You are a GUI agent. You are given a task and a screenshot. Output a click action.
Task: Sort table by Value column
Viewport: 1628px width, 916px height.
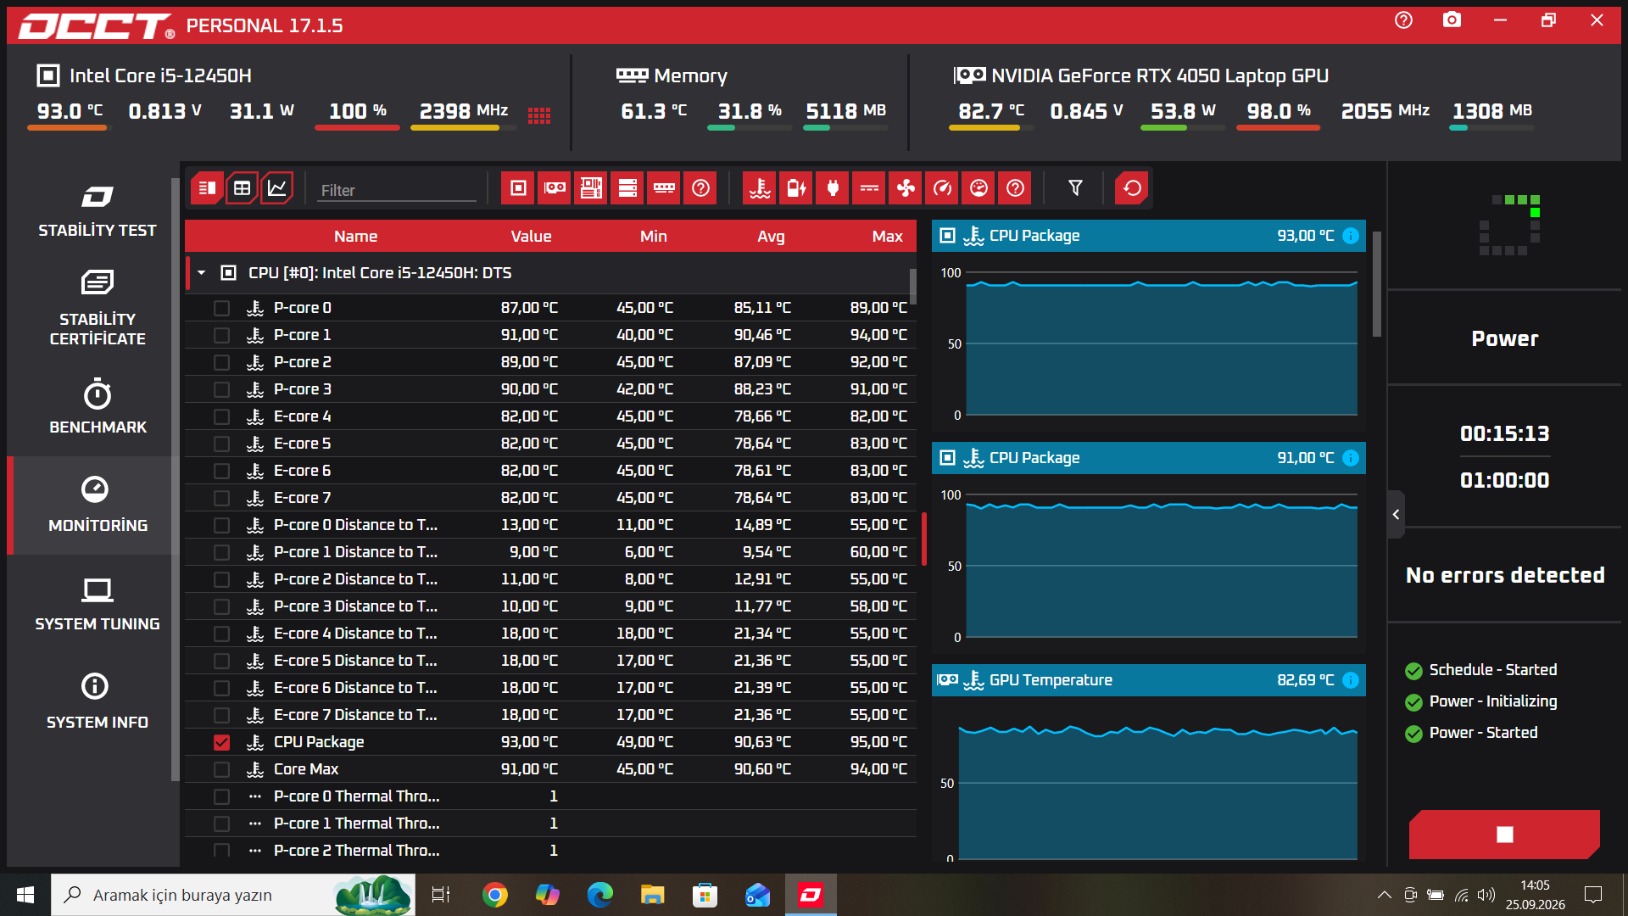pos(531,237)
